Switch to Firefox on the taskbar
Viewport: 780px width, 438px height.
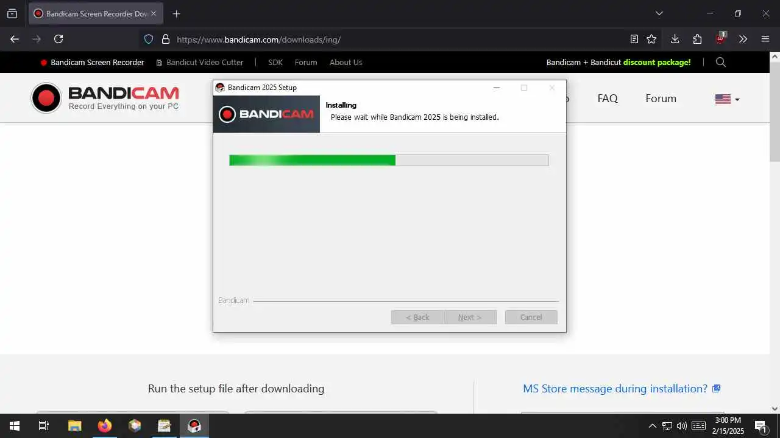click(x=105, y=426)
